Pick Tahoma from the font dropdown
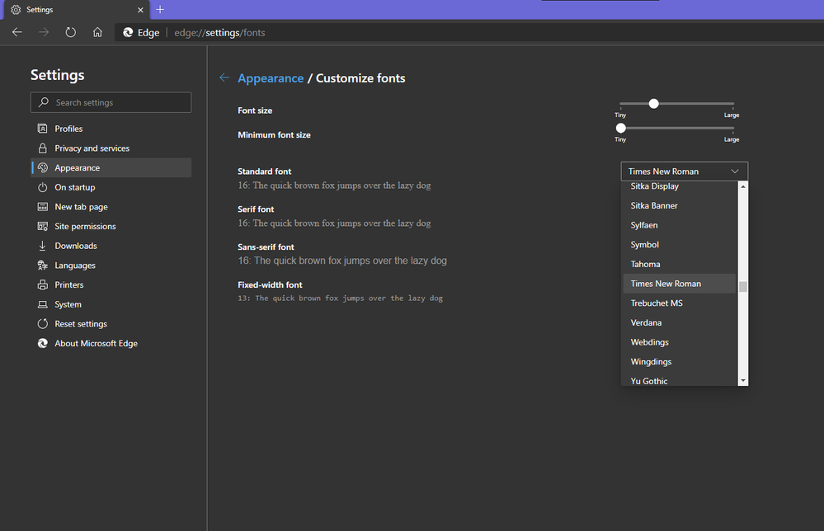 click(646, 264)
